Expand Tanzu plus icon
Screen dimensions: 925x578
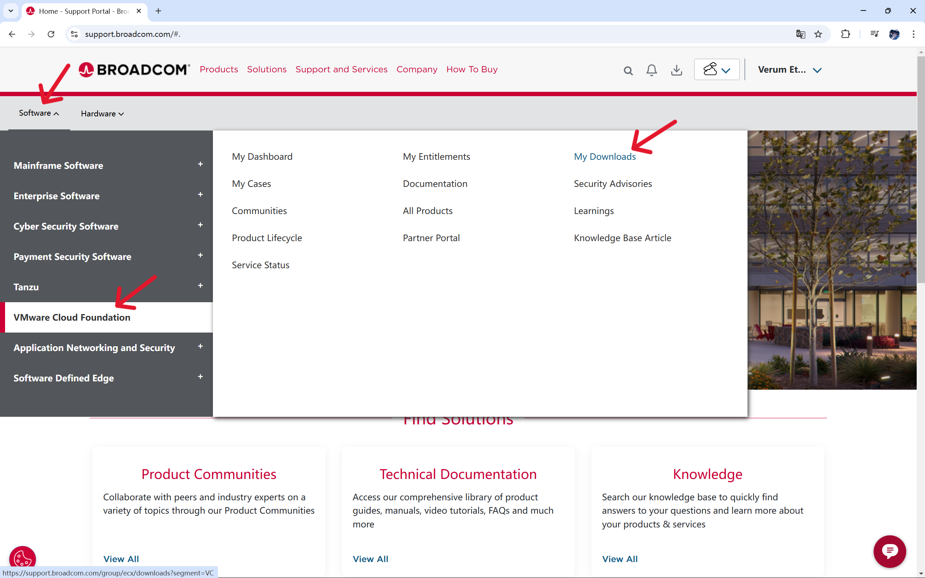(200, 286)
